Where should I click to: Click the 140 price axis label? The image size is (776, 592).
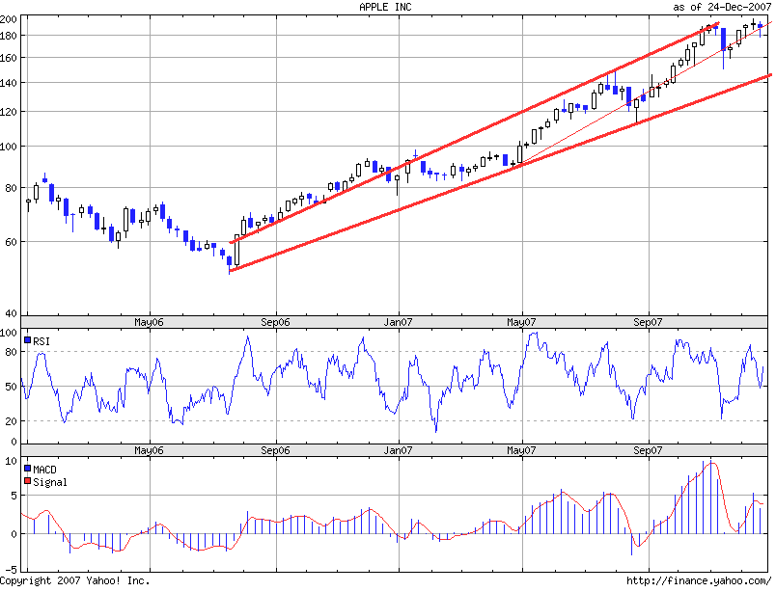(x=9, y=83)
